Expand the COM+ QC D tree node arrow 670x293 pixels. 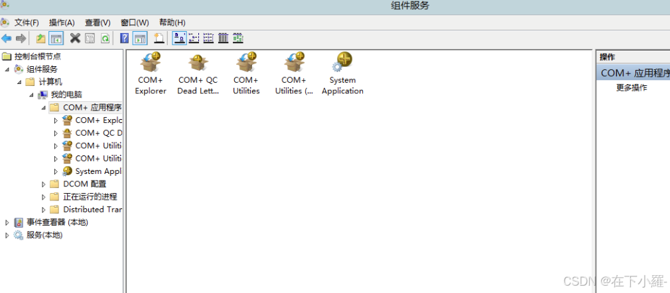coord(56,134)
